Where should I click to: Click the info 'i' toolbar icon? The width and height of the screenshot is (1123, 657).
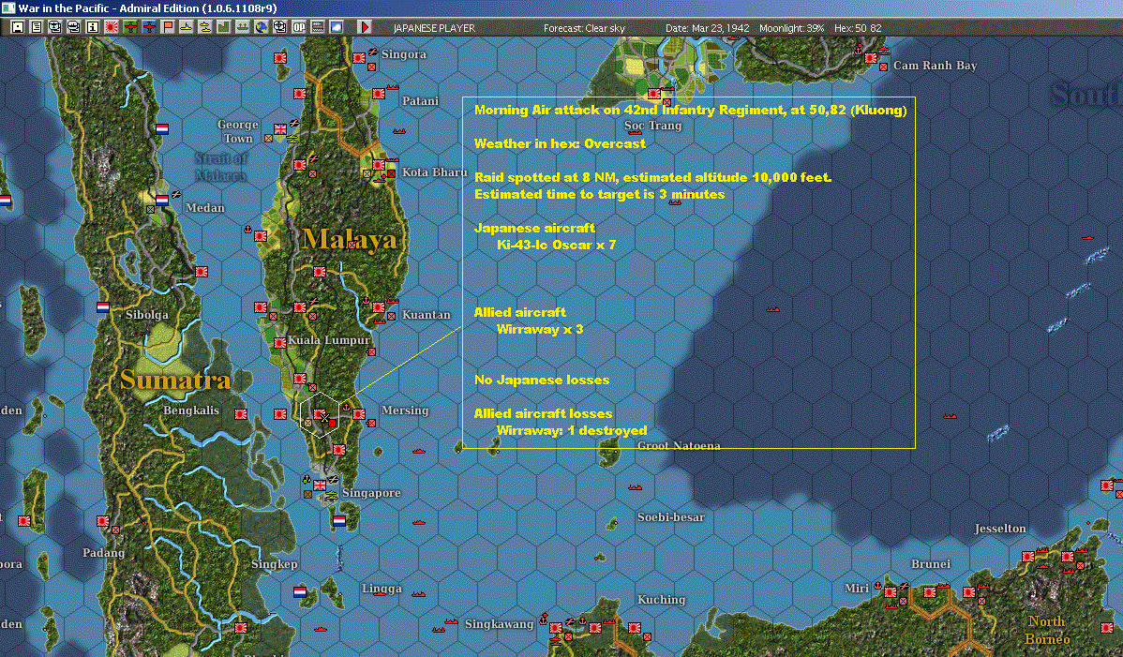coord(93,27)
